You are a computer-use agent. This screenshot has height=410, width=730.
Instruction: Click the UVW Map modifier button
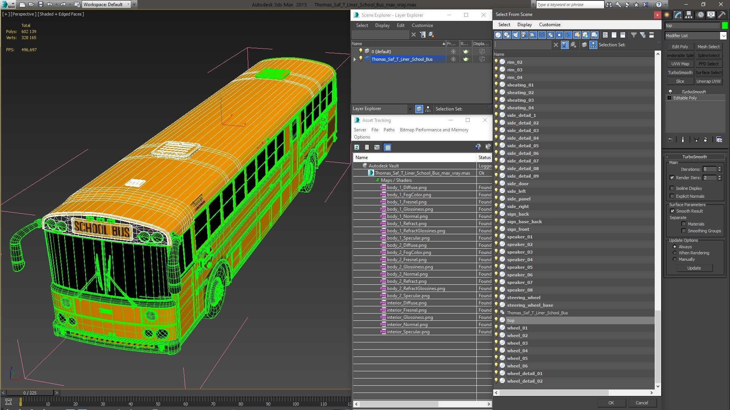(680, 64)
